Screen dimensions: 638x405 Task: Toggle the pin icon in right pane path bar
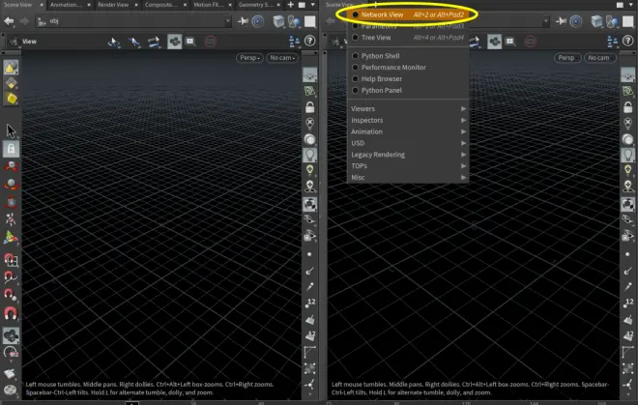(x=561, y=21)
